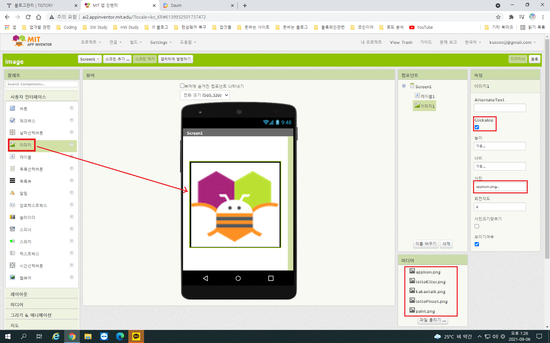Expand the 지도 palette section

42,325
